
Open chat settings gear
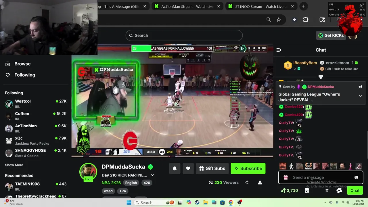tap(327, 191)
